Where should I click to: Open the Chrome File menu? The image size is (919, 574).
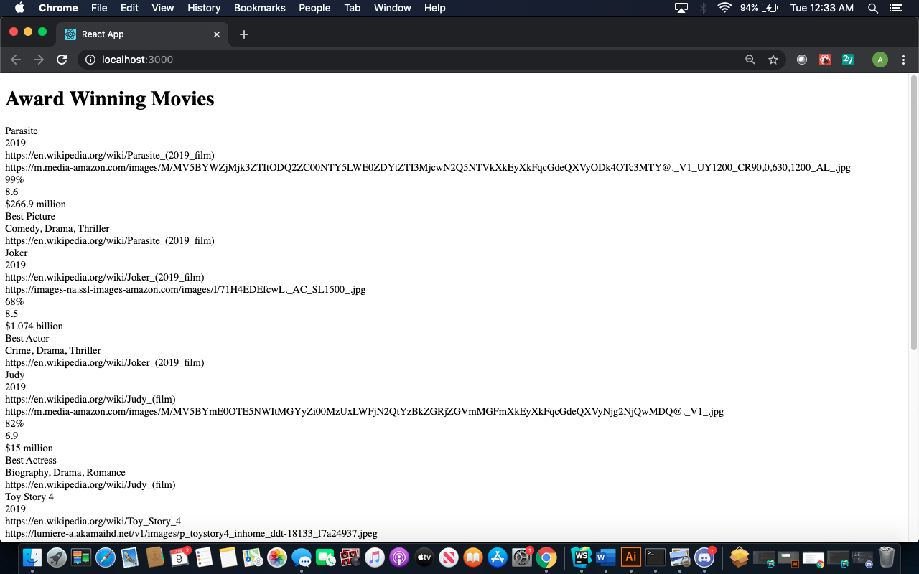pyautogui.click(x=99, y=8)
